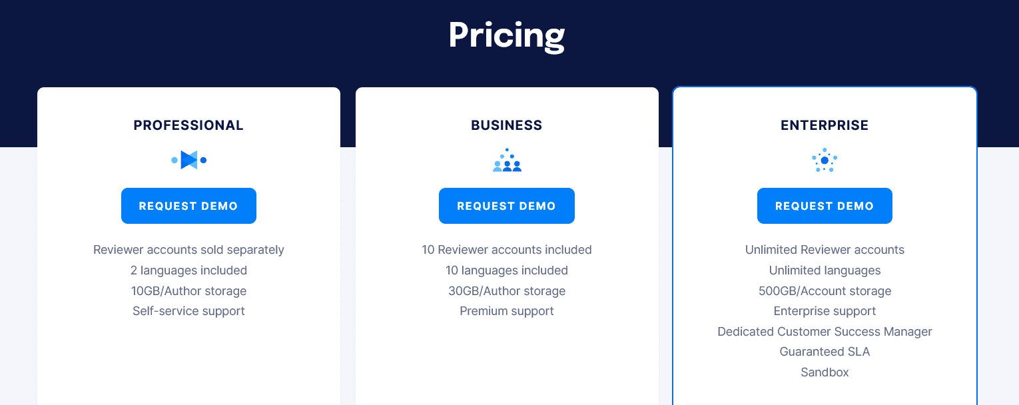
Task: Click the ENTERPRISE plan title
Action: [825, 125]
